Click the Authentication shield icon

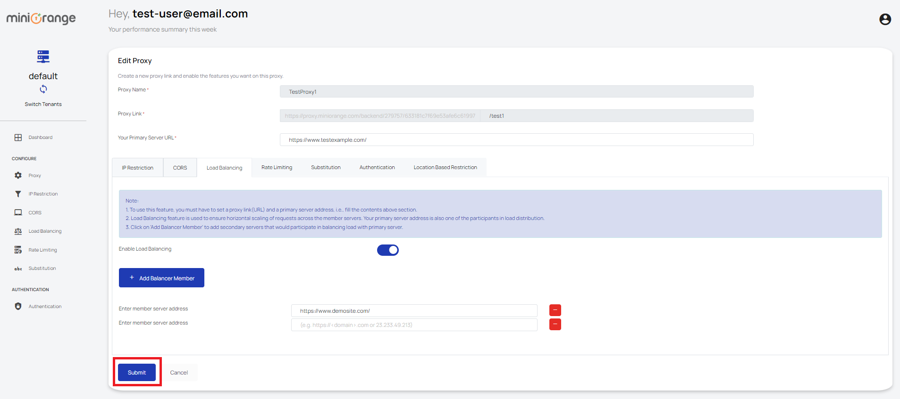click(18, 306)
